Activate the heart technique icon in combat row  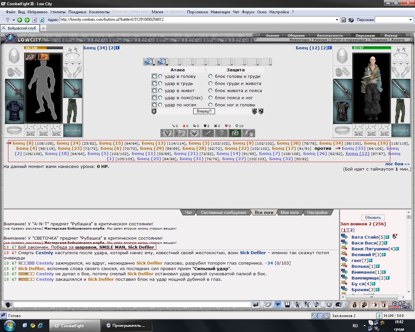tap(194, 133)
